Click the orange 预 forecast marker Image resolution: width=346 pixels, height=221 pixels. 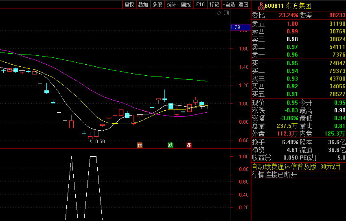pos(140,145)
